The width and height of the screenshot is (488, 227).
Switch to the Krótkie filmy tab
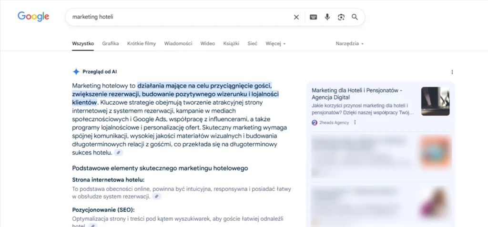tap(142, 43)
